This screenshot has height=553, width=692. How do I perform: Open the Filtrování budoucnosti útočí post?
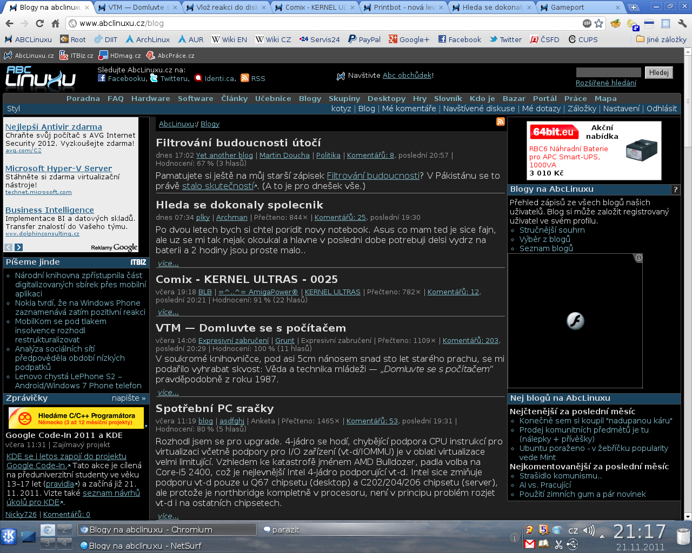tap(238, 143)
